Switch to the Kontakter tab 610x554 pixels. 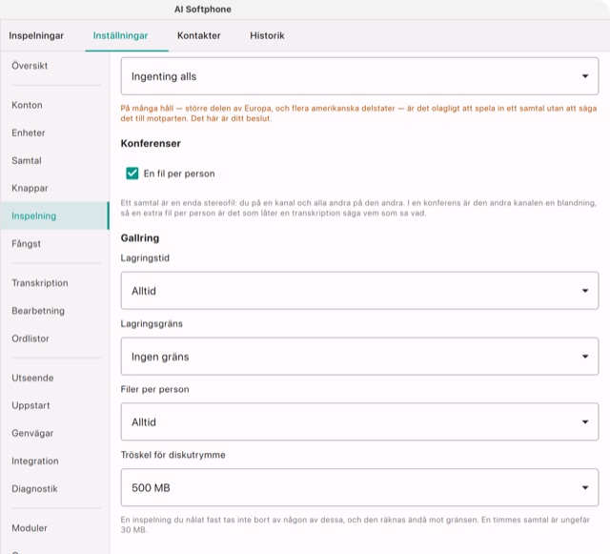click(x=199, y=35)
